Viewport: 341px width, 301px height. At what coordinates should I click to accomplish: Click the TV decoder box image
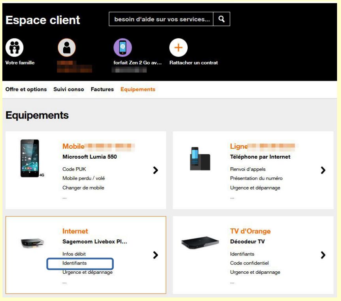[200, 243]
